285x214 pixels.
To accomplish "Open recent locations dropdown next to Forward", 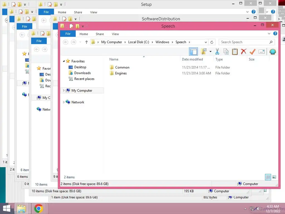I will click(80, 42).
